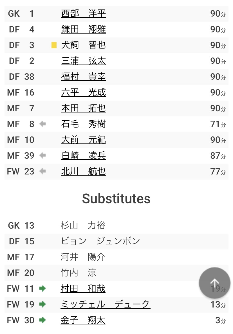Click yellow card icon beside 犬飼 智也
The image size is (233, 334).
(54, 45)
